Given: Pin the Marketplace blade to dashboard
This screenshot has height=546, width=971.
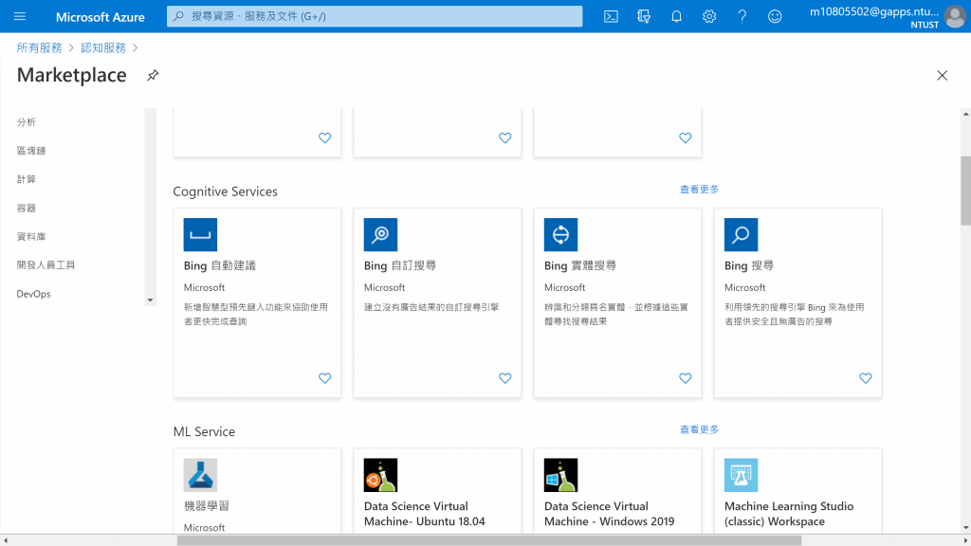Looking at the screenshot, I should (x=153, y=76).
